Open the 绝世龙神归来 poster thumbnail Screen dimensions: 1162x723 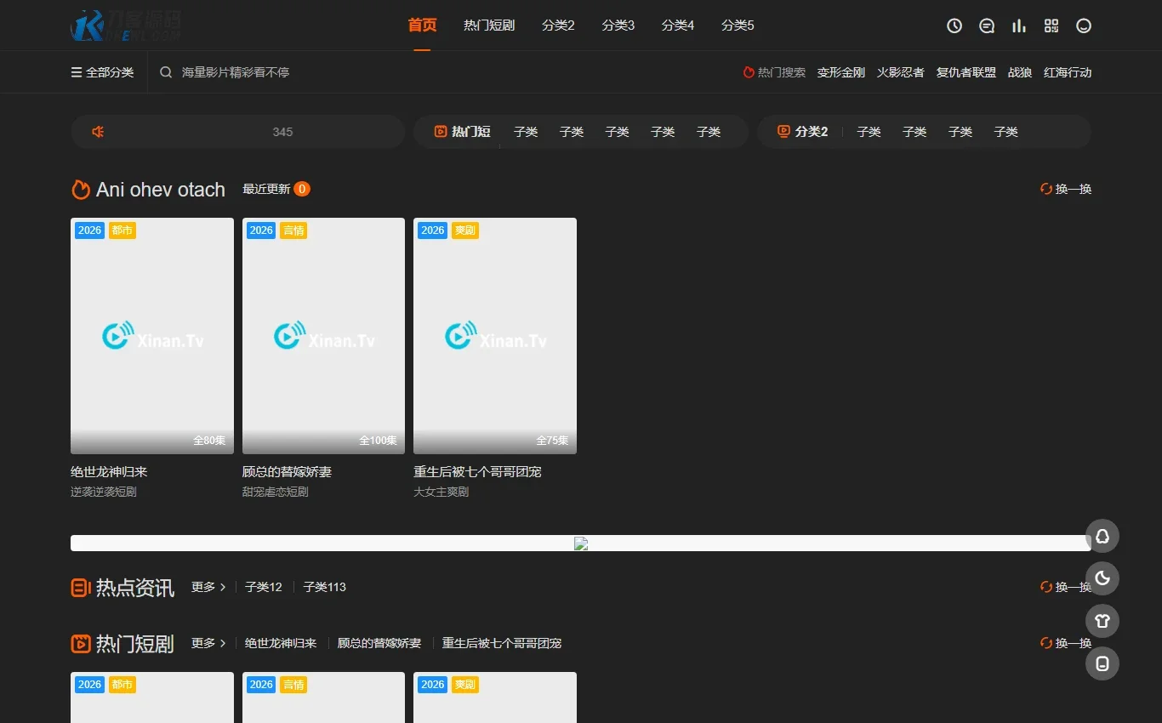152,336
